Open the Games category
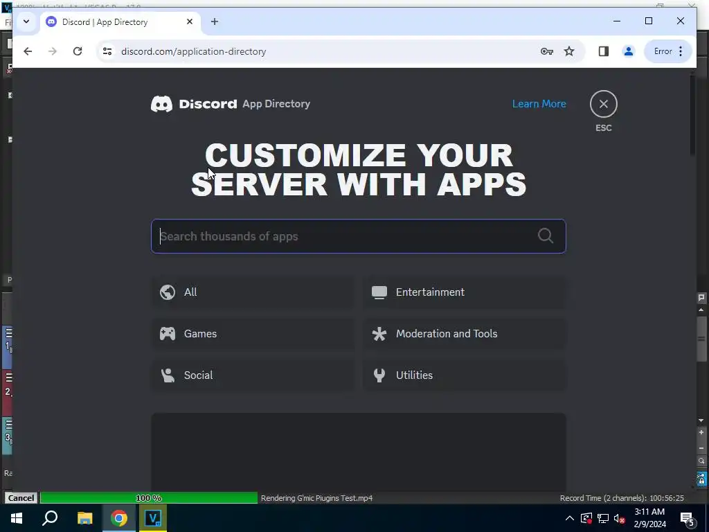Screen dimensions: 709x532 (253, 334)
